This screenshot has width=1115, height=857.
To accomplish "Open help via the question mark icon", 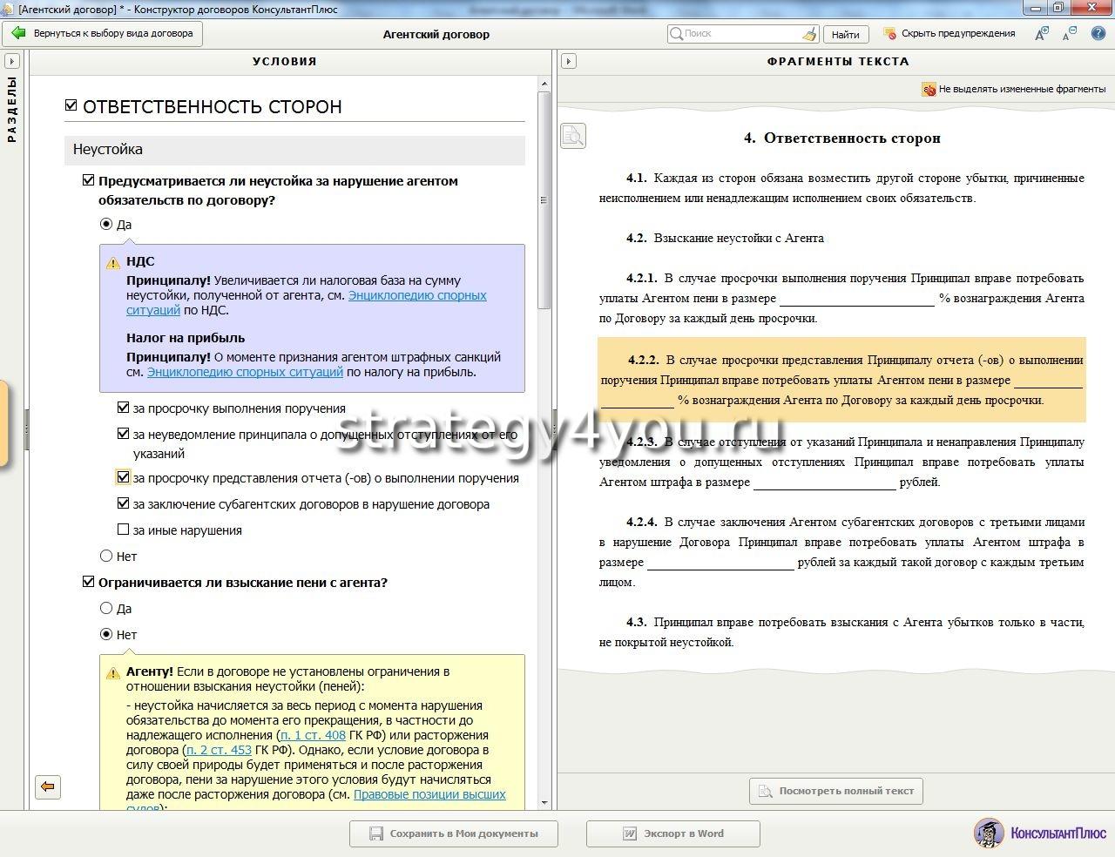I will (1098, 33).
